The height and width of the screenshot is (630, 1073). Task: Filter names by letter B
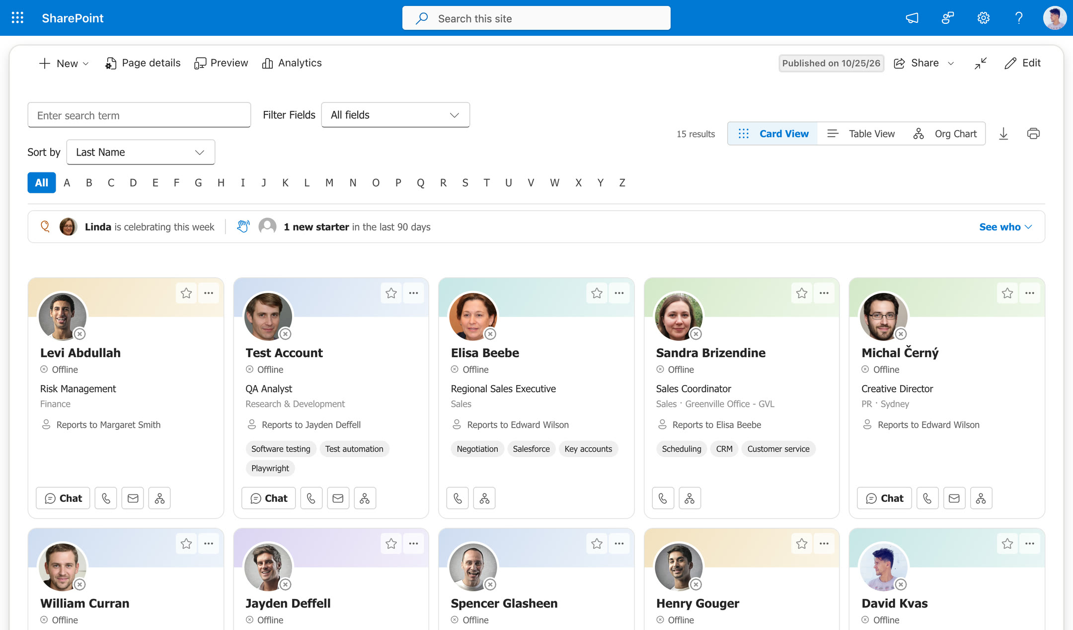(89, 183)
